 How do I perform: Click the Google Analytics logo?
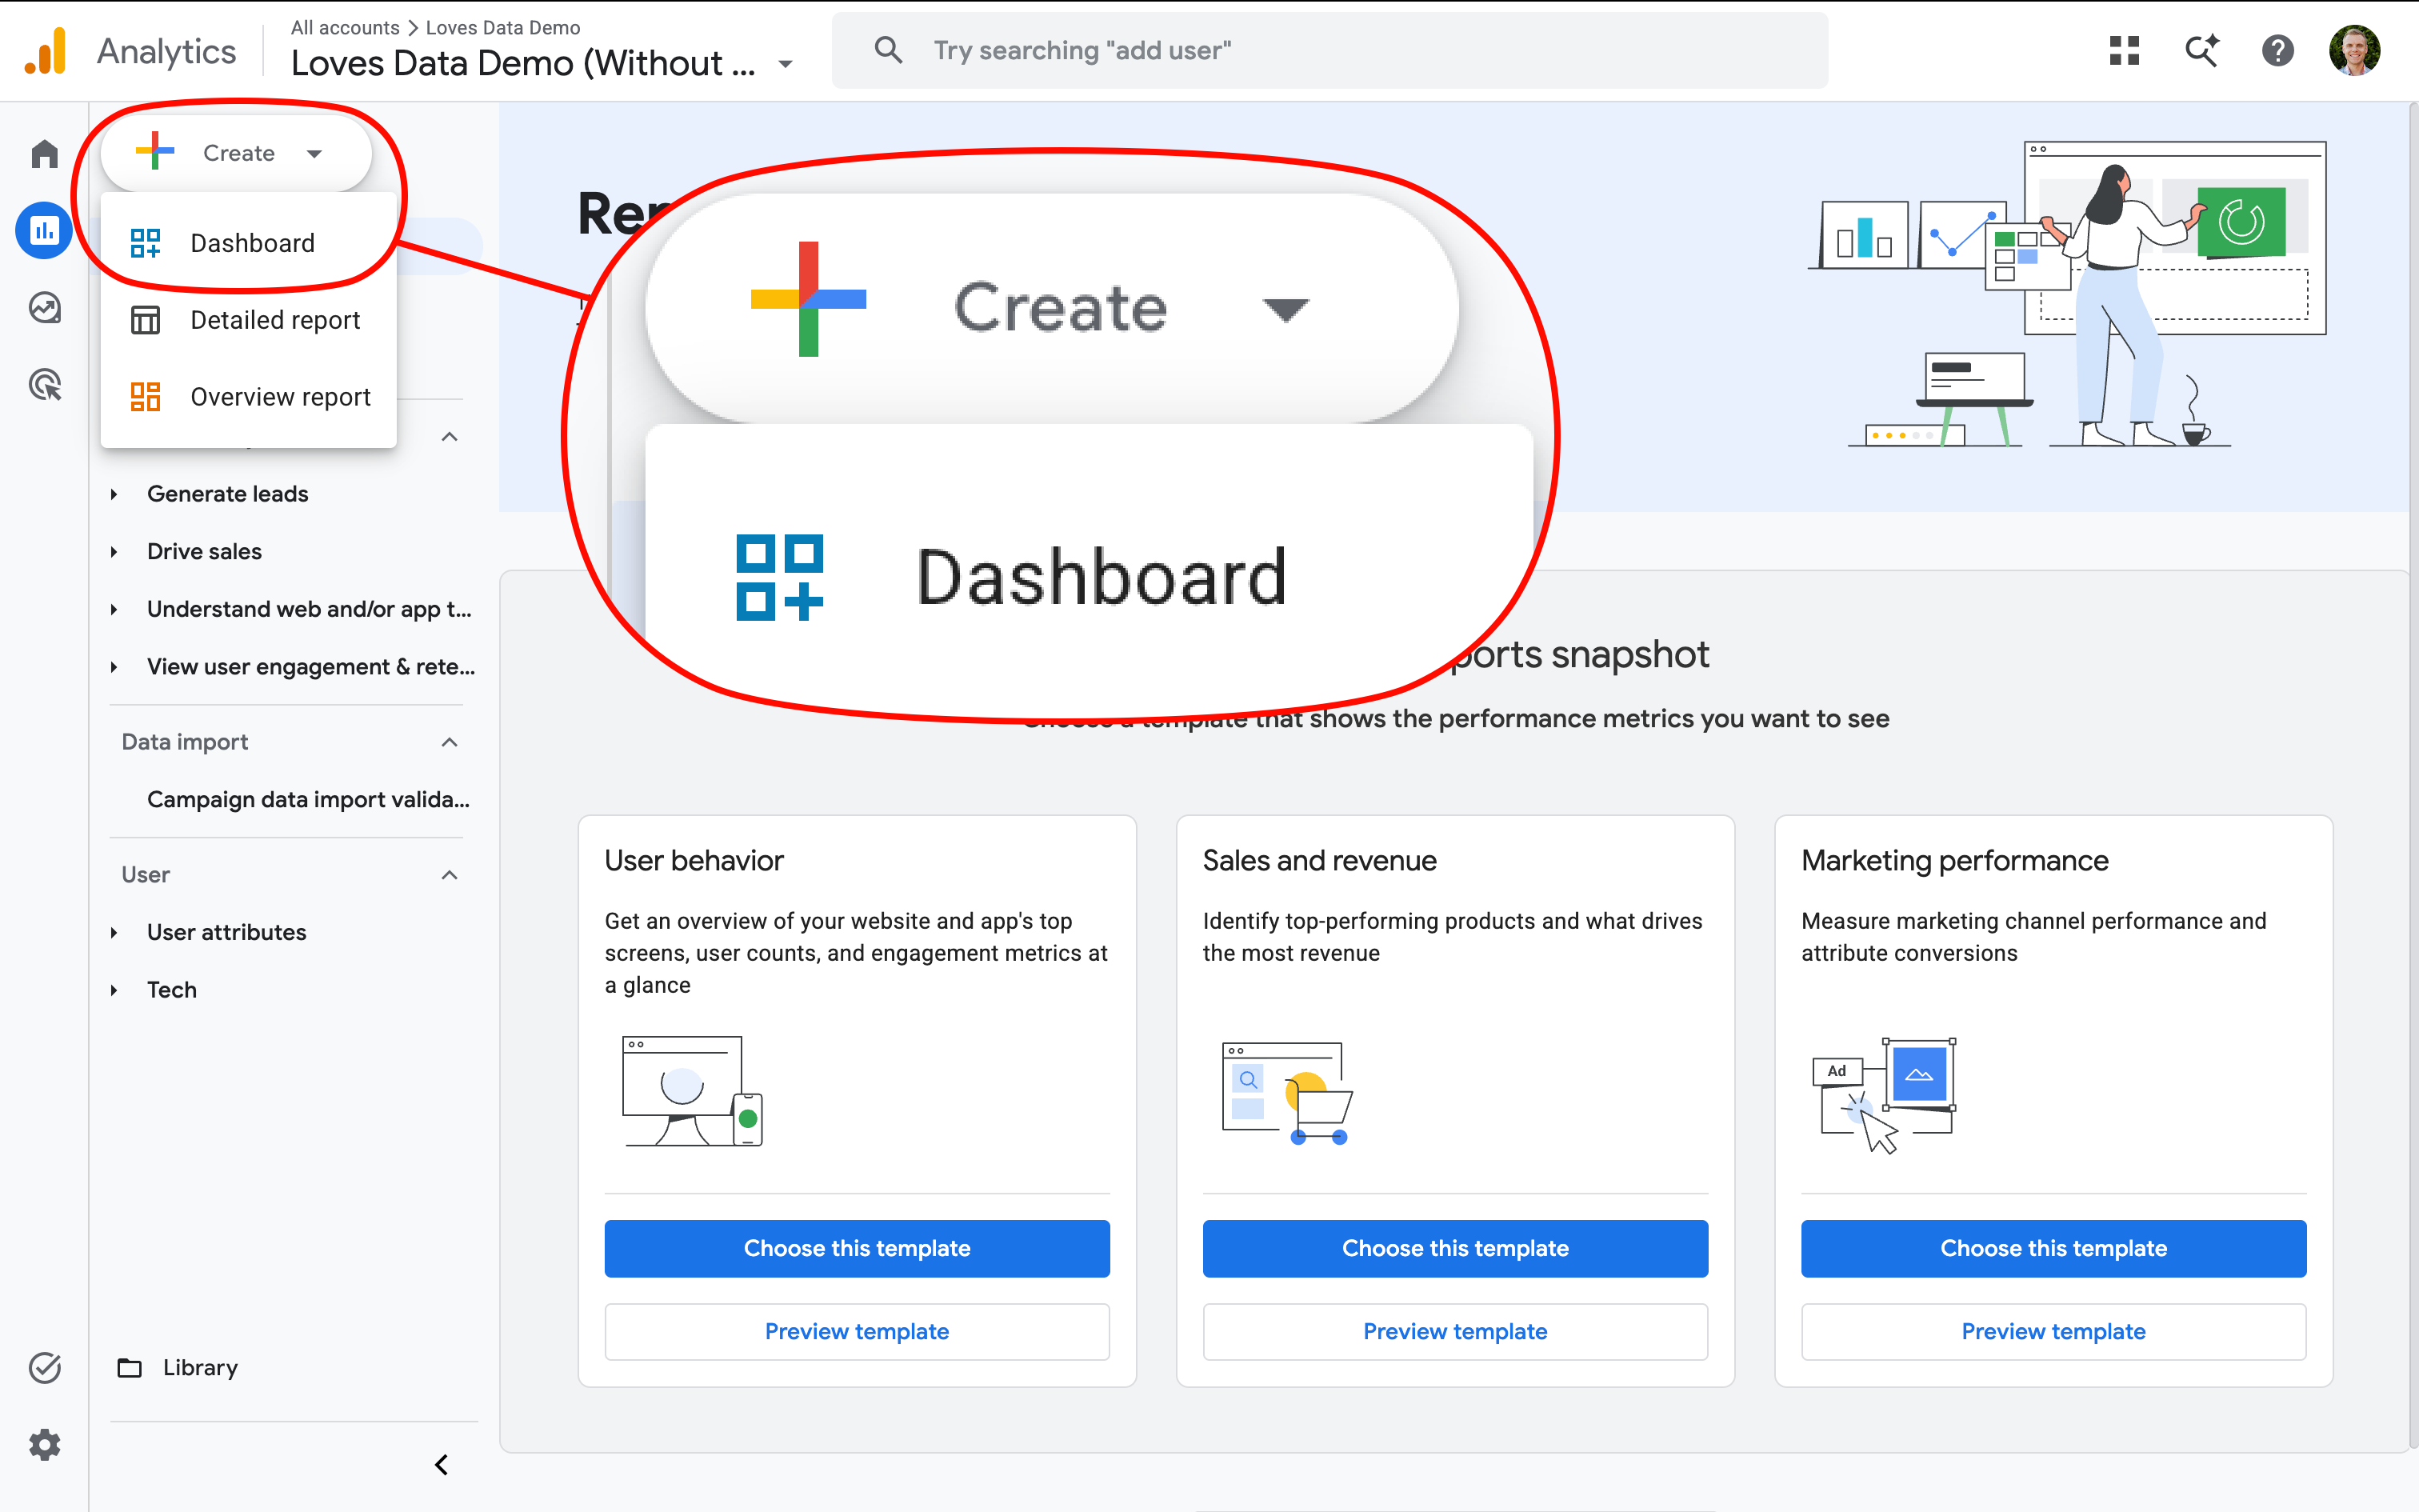click(x=46, y=50)
